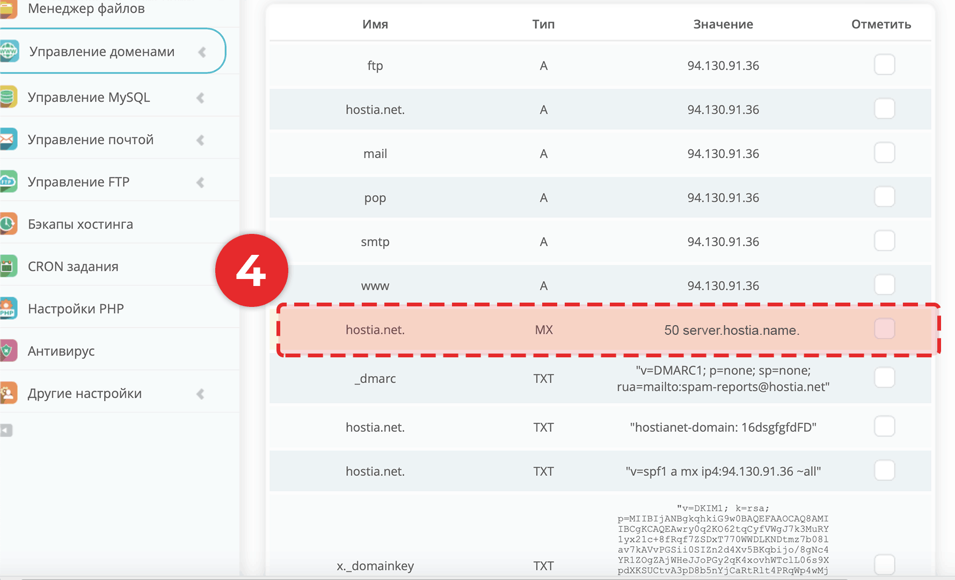Screen dimensions: 955x580
Task: Check the ftp A record checkbox
Action: point(884,65)
